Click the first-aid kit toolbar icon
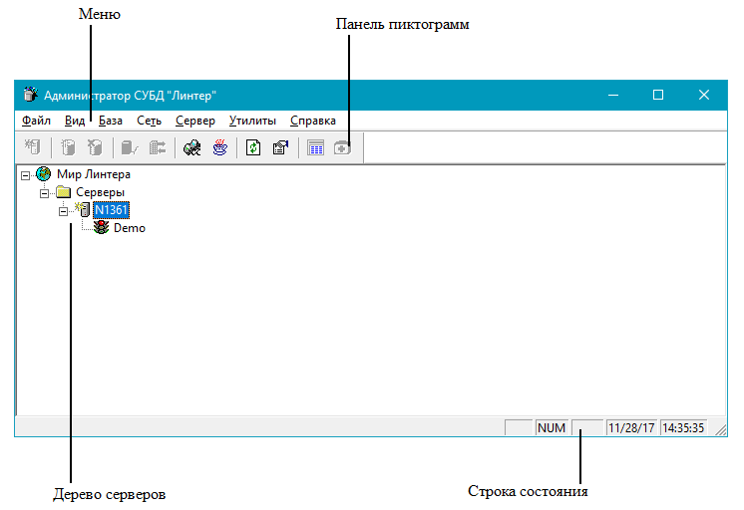The width and height of the screenshot is (744, 510). tap(342, 147)
